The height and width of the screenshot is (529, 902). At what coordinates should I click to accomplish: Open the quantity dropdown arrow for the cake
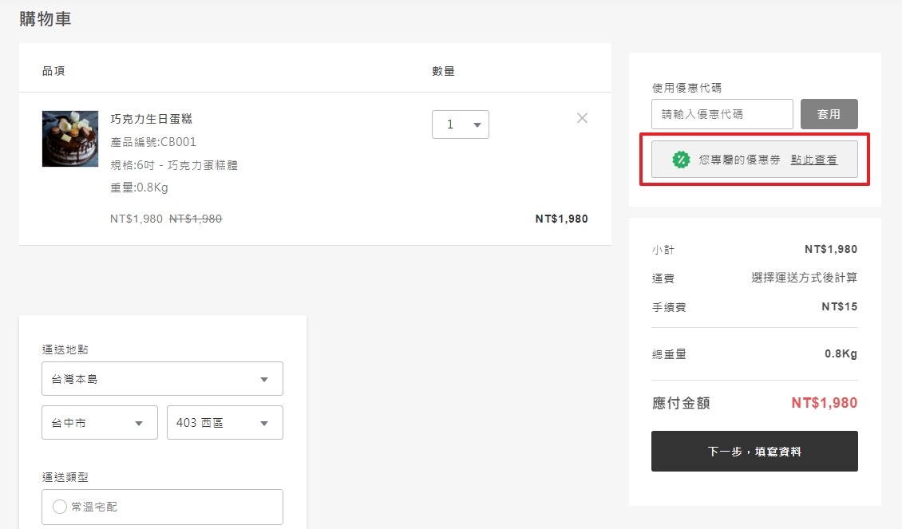(x=477, y=124)
